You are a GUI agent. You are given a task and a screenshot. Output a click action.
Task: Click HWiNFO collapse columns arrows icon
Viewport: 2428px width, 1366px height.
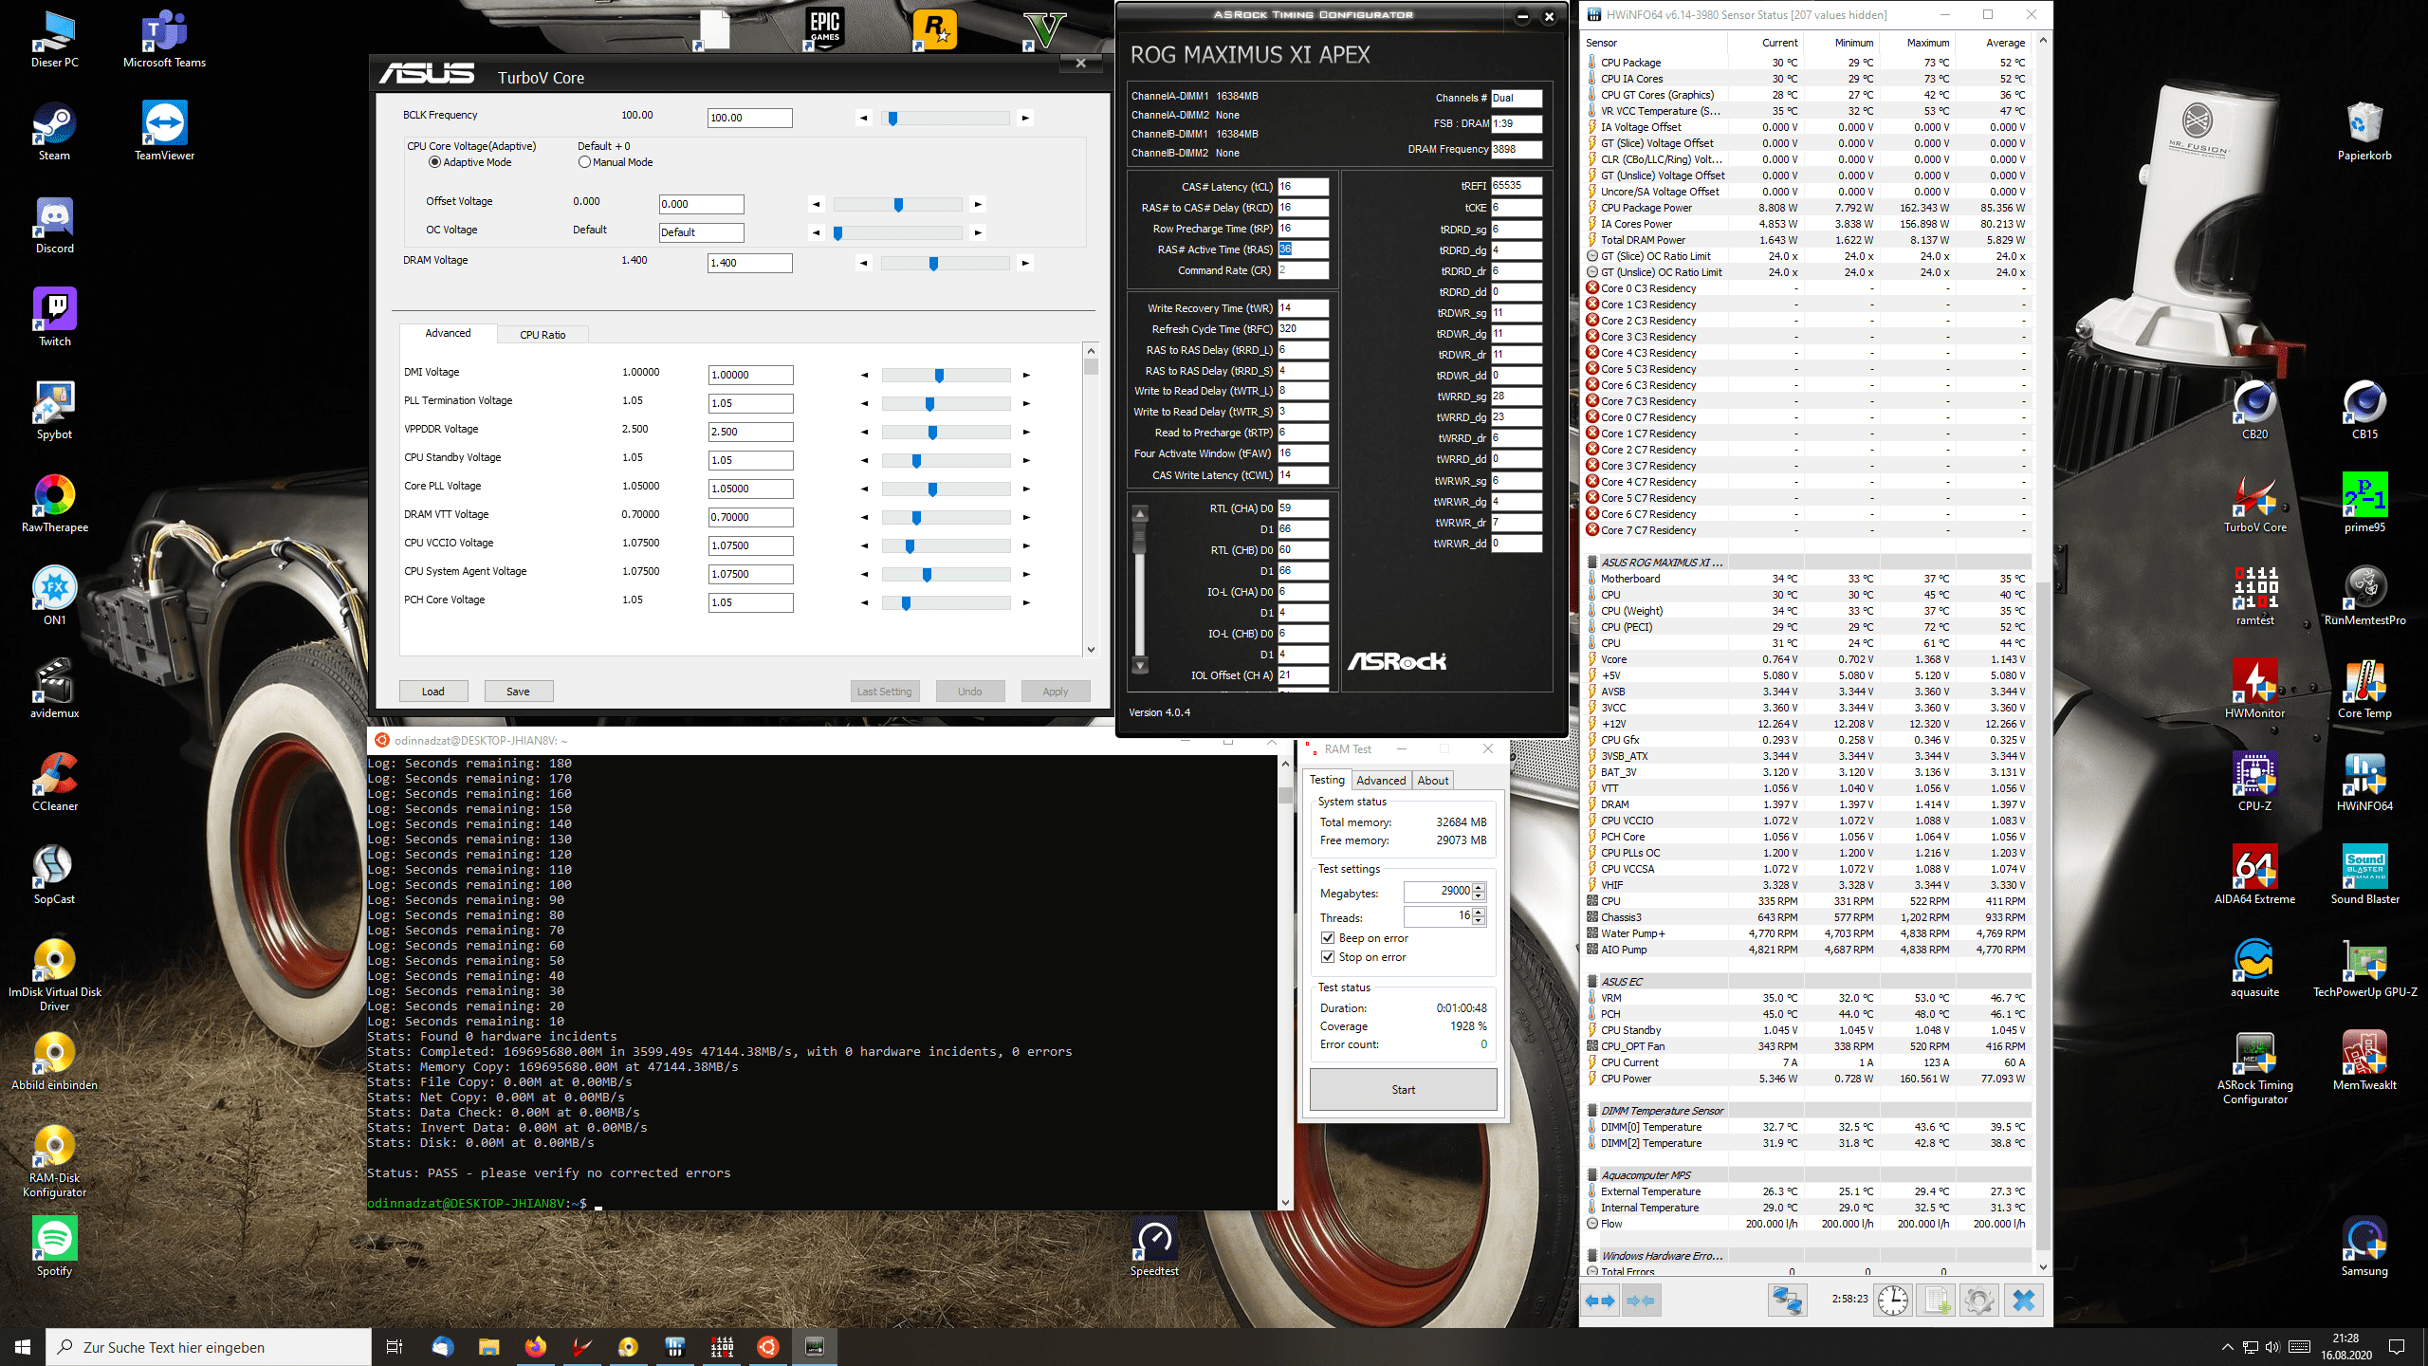click(1641, 1301)
